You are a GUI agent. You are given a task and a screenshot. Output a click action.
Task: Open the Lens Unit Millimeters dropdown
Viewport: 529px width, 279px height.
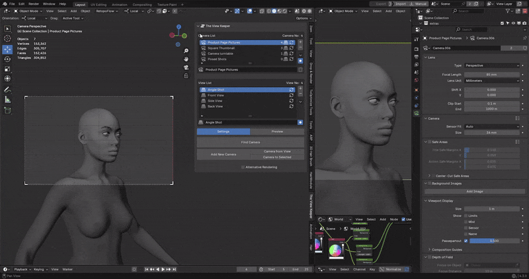[492, 81]
